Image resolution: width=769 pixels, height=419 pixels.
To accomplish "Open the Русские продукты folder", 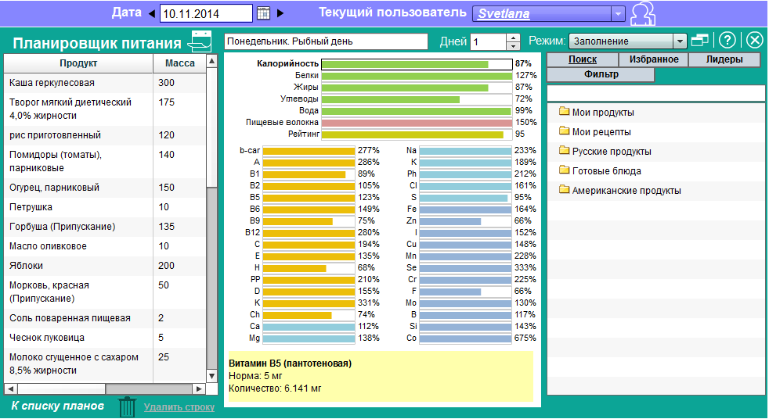I will pos(611,152).
